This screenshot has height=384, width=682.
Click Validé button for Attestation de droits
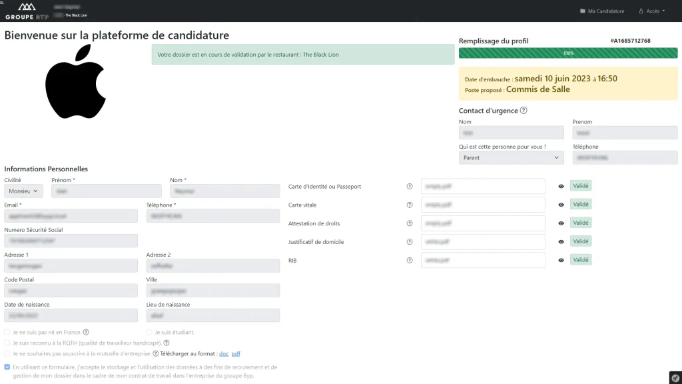coord(581,223)
